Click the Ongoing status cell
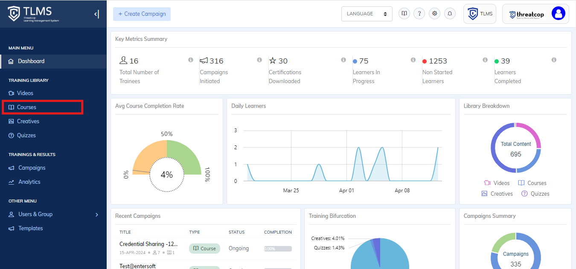Image resolution: width=576 pixels, height=269 pixels. [x=239, y=248]
